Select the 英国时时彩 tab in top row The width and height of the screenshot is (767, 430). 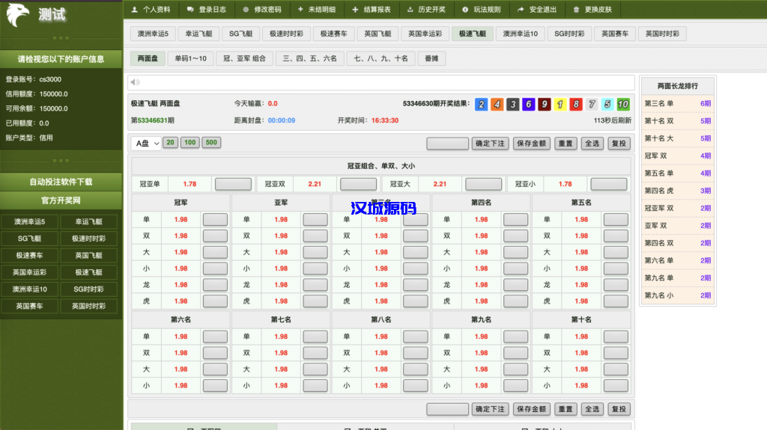pyautogui.click(x=662, y=34)
